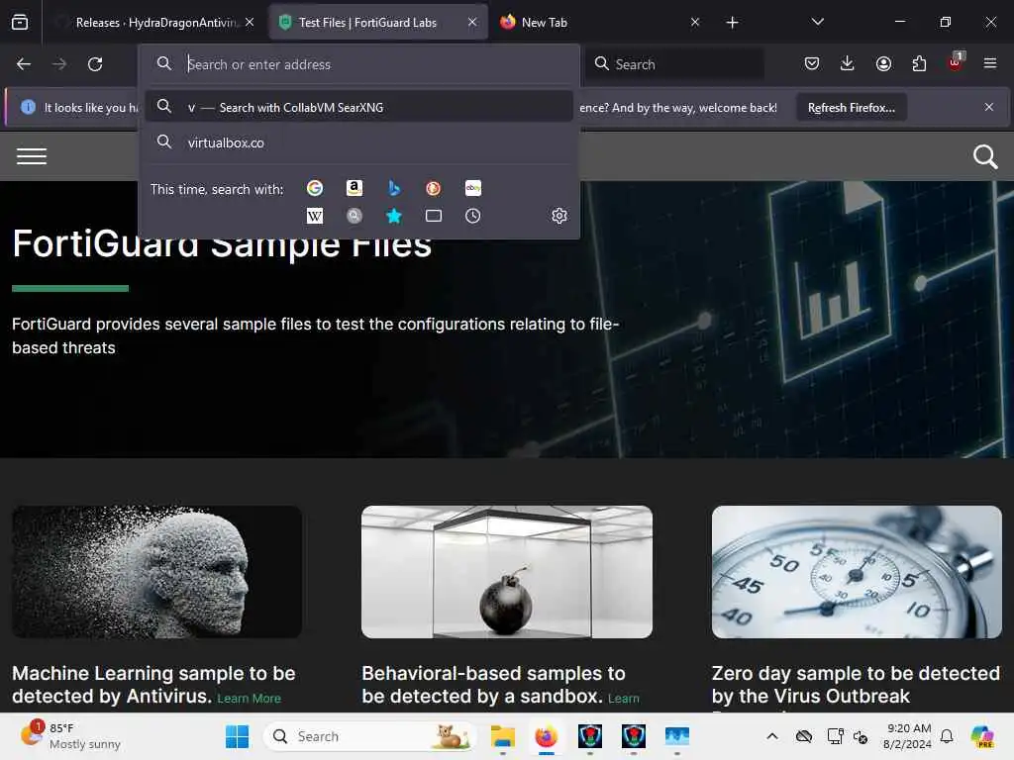Open the bomb in glass box thumbnail
This screenshot has height=760, width=1014.
tap(507, 572)
